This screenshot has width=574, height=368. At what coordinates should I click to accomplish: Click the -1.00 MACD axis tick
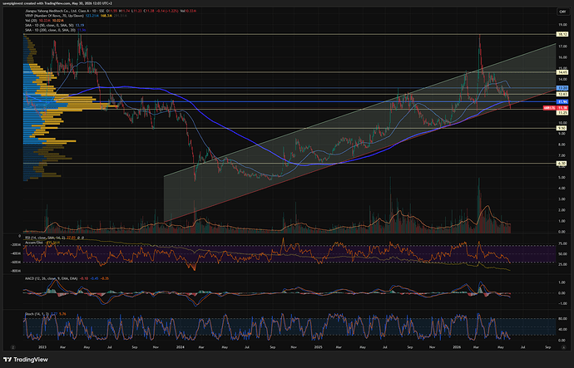562,304
